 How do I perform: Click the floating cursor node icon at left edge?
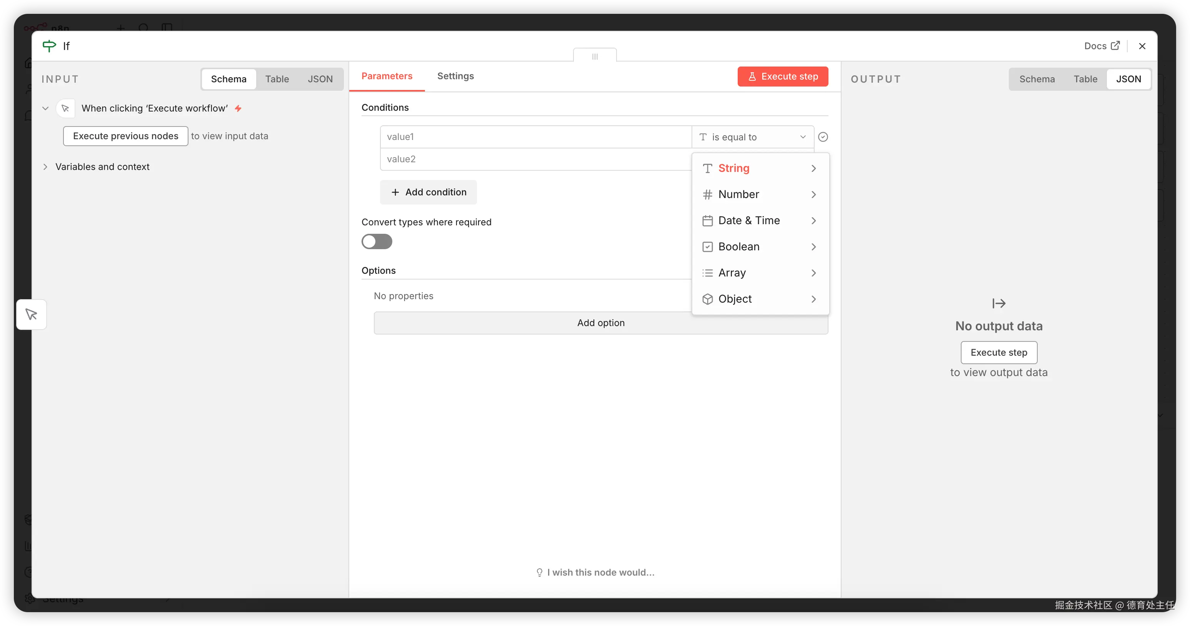click(x=32, y=315)
